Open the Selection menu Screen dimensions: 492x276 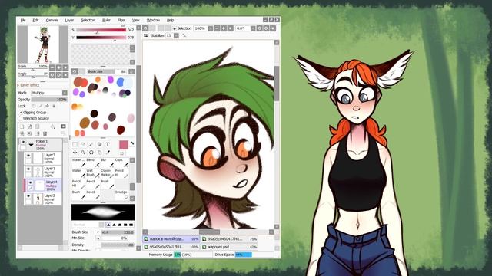coord(88,20)
